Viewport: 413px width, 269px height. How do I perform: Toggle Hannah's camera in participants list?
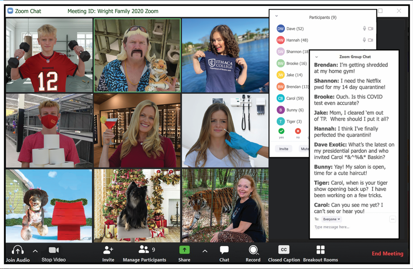pyautogui.click(x=370, y=40)
